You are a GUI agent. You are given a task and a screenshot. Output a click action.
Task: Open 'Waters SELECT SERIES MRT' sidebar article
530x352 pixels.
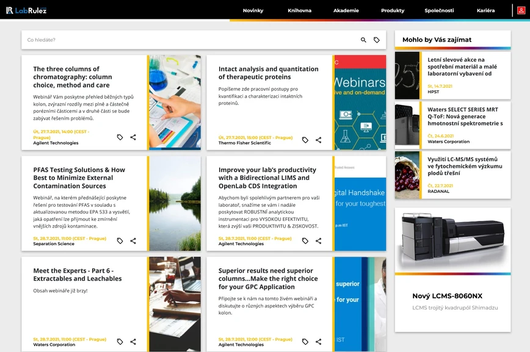465,116
